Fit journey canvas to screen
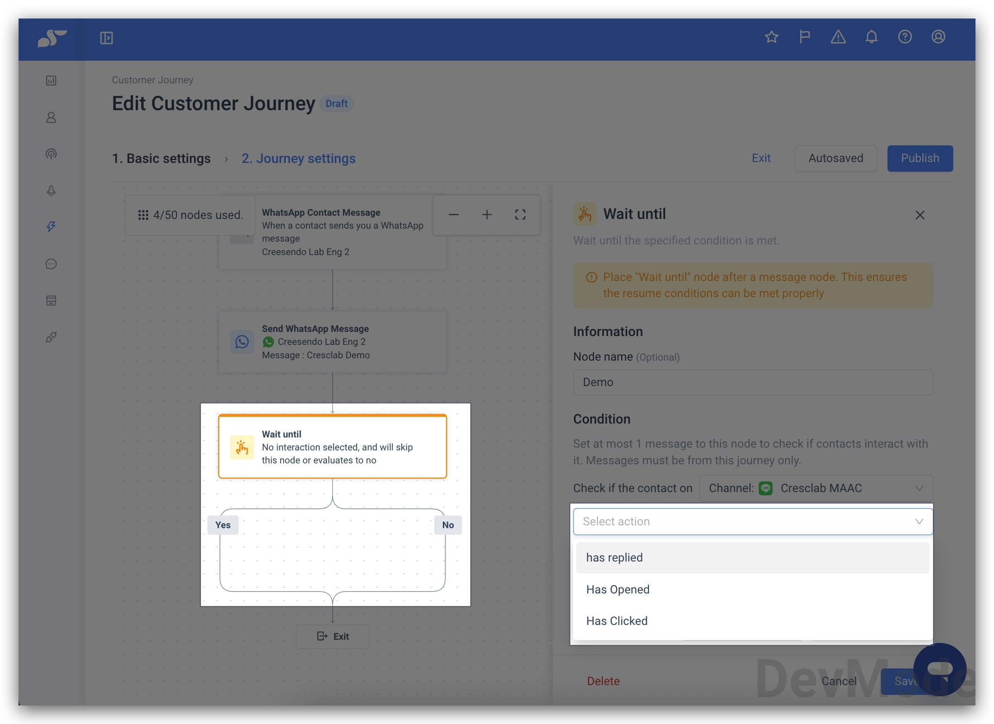Image resolution: width=994 pixels, height=724 pixels. 521,215
